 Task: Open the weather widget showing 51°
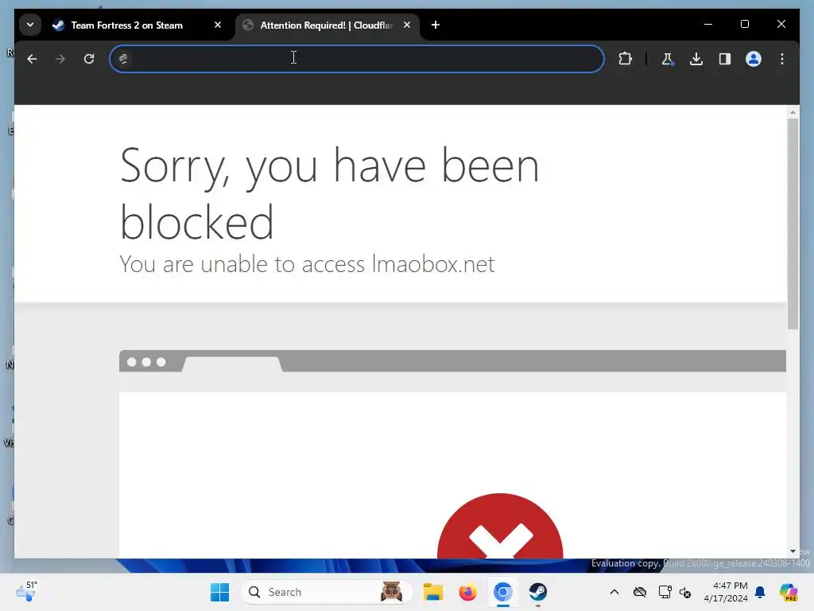pos(26,592)
